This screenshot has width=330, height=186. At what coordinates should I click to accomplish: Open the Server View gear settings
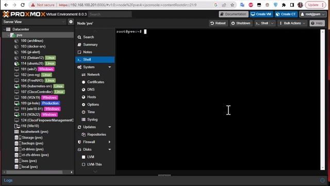[x=71, y=22]
